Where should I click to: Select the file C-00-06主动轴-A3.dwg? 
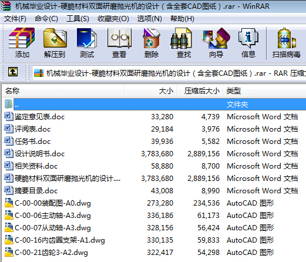53,216
